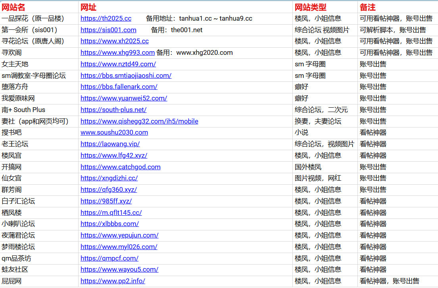The image size is (438, 288).
Task: Open the www.myl026.com link
Action: click(119, 247)
